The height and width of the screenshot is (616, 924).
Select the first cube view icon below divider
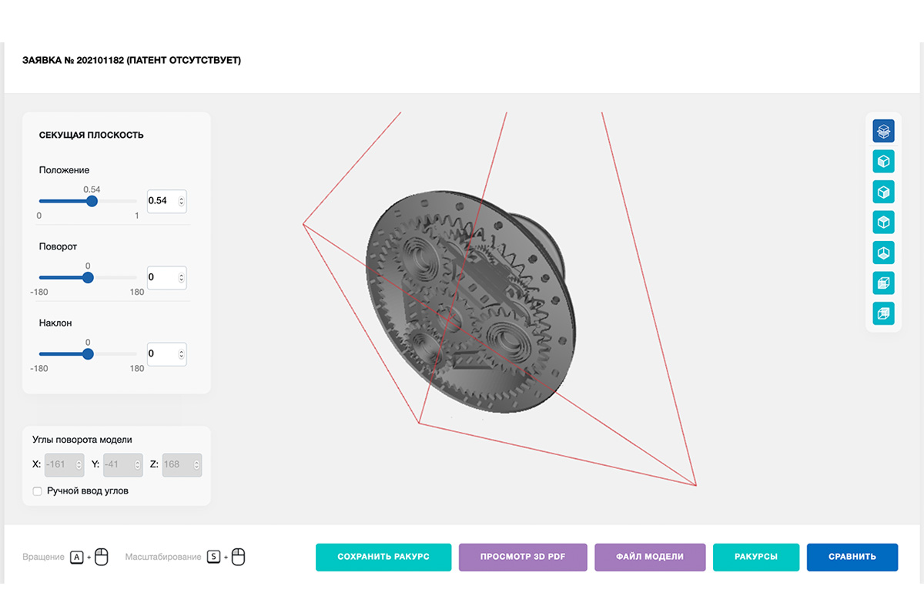pyautogui.click(x=883, y=162)
